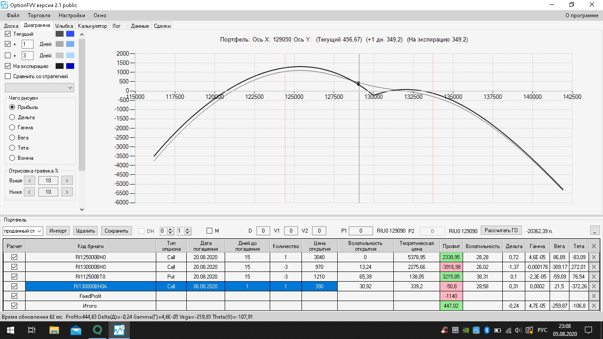
Task: Open О программе menu item
Action: point(582,15)
